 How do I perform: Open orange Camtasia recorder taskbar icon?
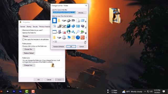click(33, 91)
